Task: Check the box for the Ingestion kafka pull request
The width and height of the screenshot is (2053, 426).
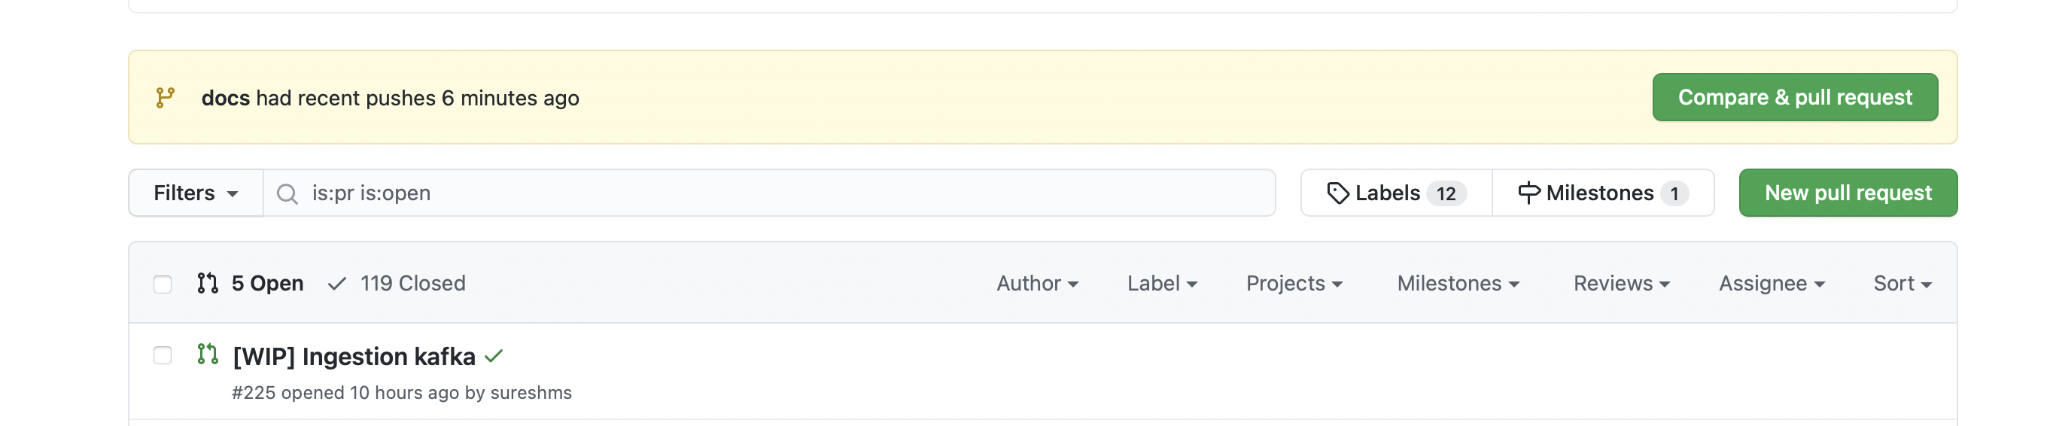Action: tap(163, 355)
